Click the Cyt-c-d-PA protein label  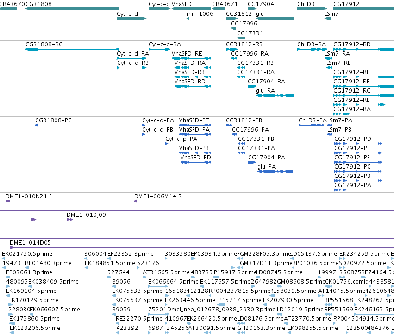158,120
